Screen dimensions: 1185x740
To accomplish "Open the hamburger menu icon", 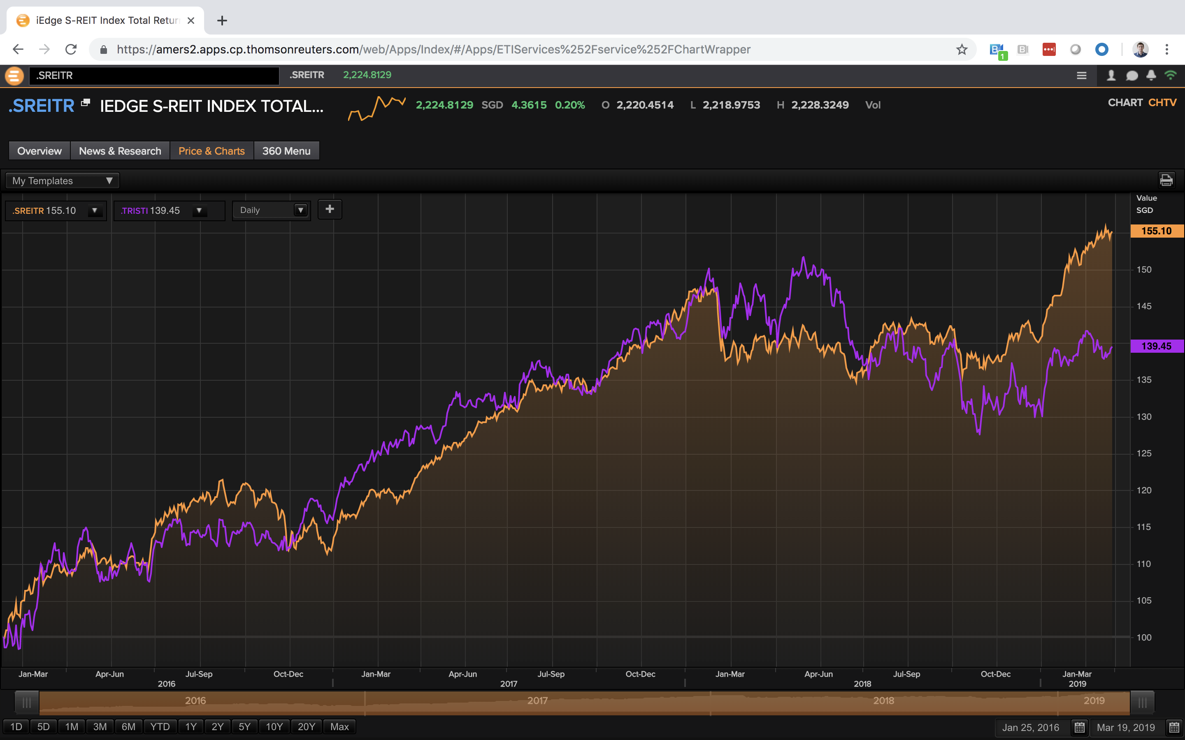I will (x=1082, y=75).
